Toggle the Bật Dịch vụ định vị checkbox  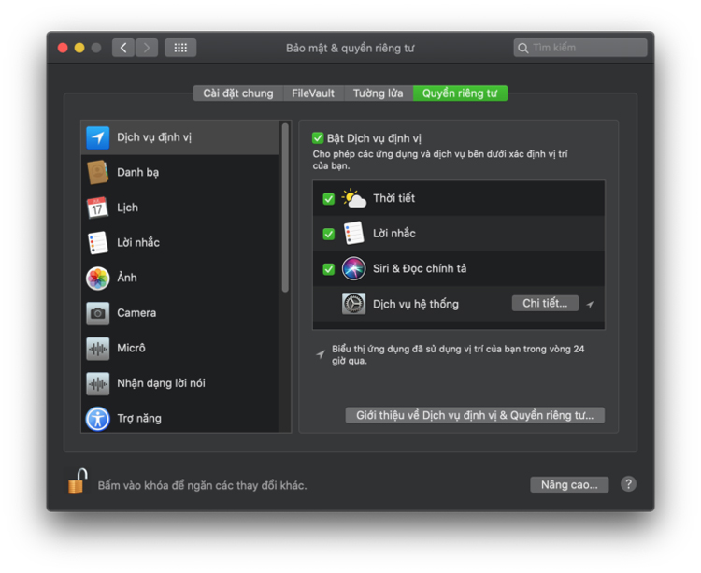(x=318, y=138)
